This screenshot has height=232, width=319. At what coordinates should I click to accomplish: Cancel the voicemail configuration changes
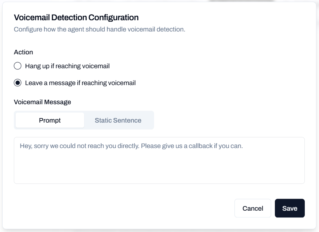[x=252, y=208]
